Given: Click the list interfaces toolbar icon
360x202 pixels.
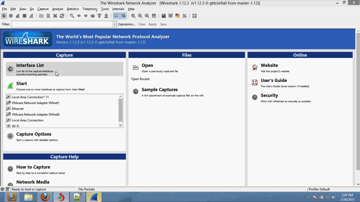Looking at the screenshot, I should [4, 16].
